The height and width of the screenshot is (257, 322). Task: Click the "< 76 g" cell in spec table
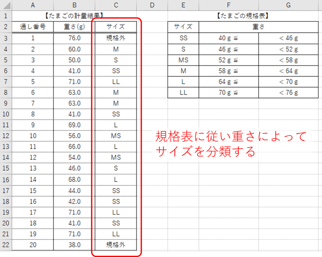click(288, 92)
